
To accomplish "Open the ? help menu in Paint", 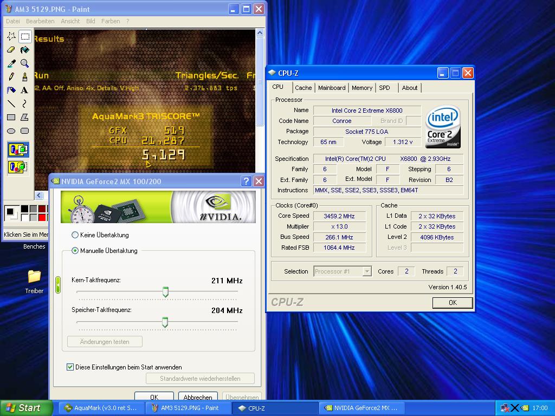I will point(128,21).
